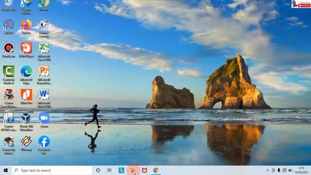Image resolution: width=311 pixels, height=175 pixels.
Task: Click the battery tray icon
Action: (x=291, y=170)
